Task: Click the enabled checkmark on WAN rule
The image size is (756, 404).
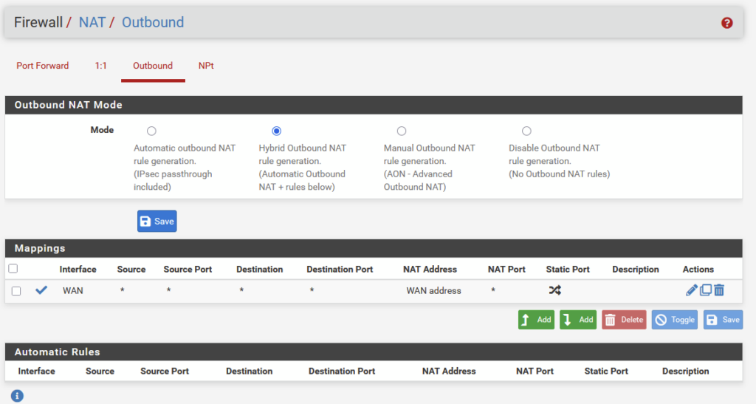Action: (x=41, y=290)
